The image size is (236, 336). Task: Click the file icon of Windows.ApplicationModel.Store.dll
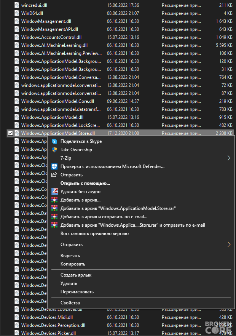[x=17, y=133]
